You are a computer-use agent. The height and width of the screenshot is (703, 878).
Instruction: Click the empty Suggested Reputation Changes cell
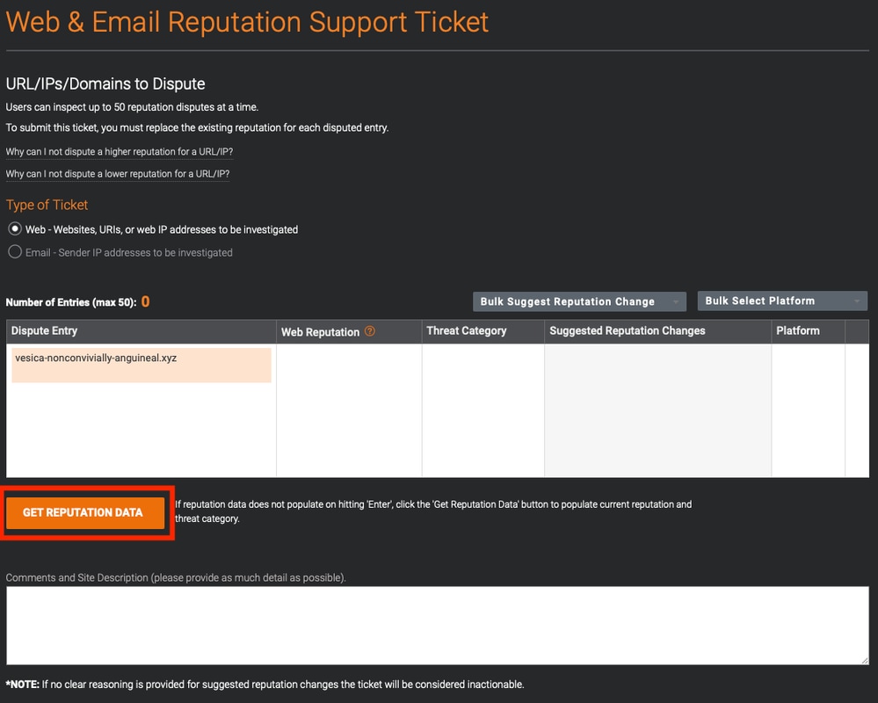pyautogui.click(x=658, y=410)
